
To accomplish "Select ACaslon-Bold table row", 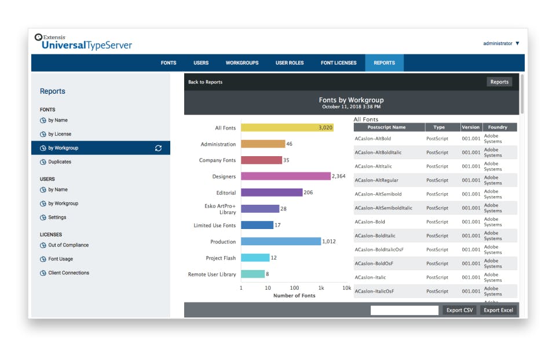I will point(436,222).
